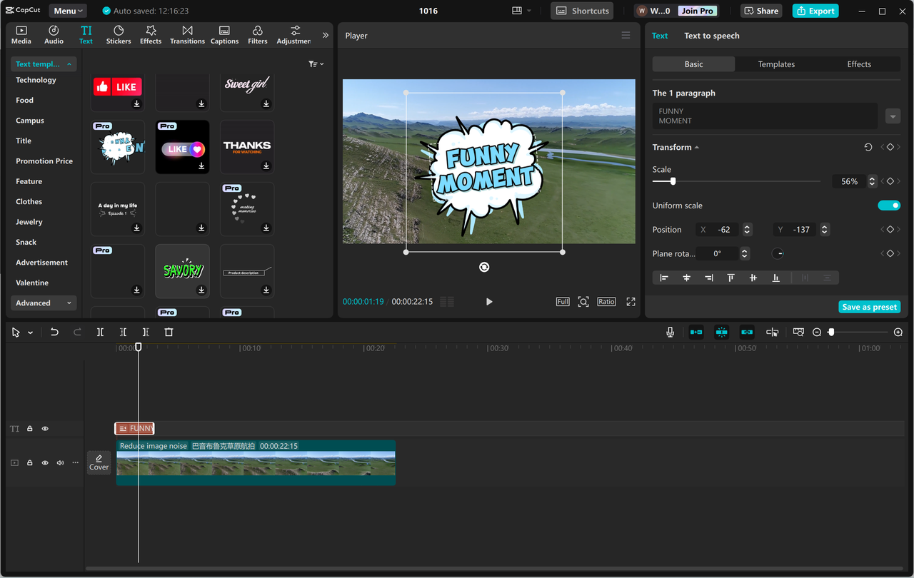Screen dimensions: 914x578
Task: Open the Menu in the top bar
Action: pyautogui.click(x=67, y=10)
